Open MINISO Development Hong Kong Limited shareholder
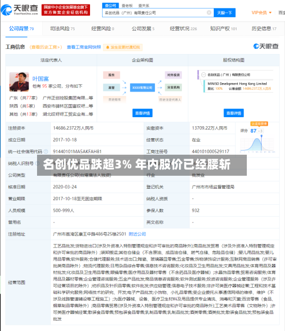Image resolution: width=285 pixels, height=331 pixels. (237, 84)
